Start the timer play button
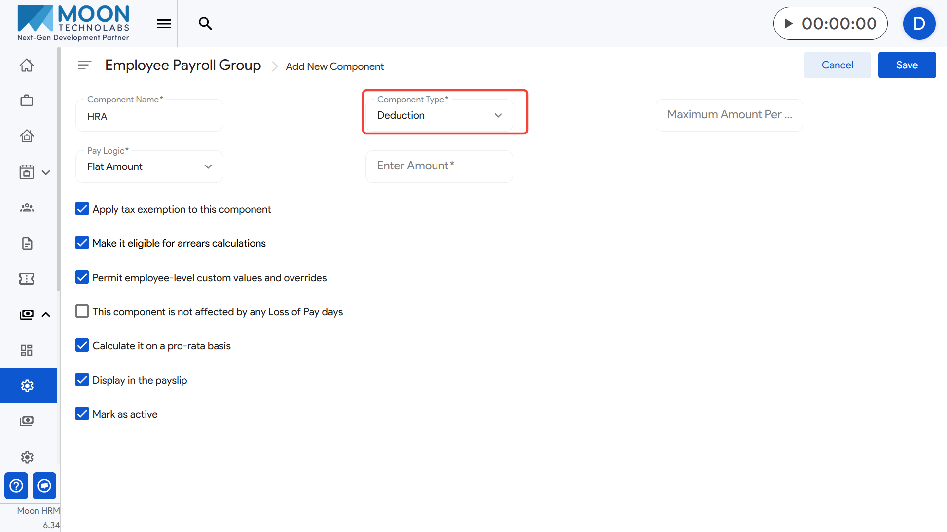The height and width of the screenshot is (532, 947). tap(789, 23)
